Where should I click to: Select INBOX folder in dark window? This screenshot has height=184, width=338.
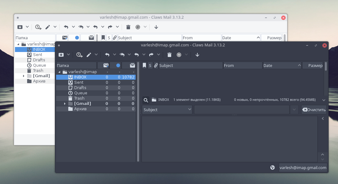pyautogui.click(x=96, y=77)
